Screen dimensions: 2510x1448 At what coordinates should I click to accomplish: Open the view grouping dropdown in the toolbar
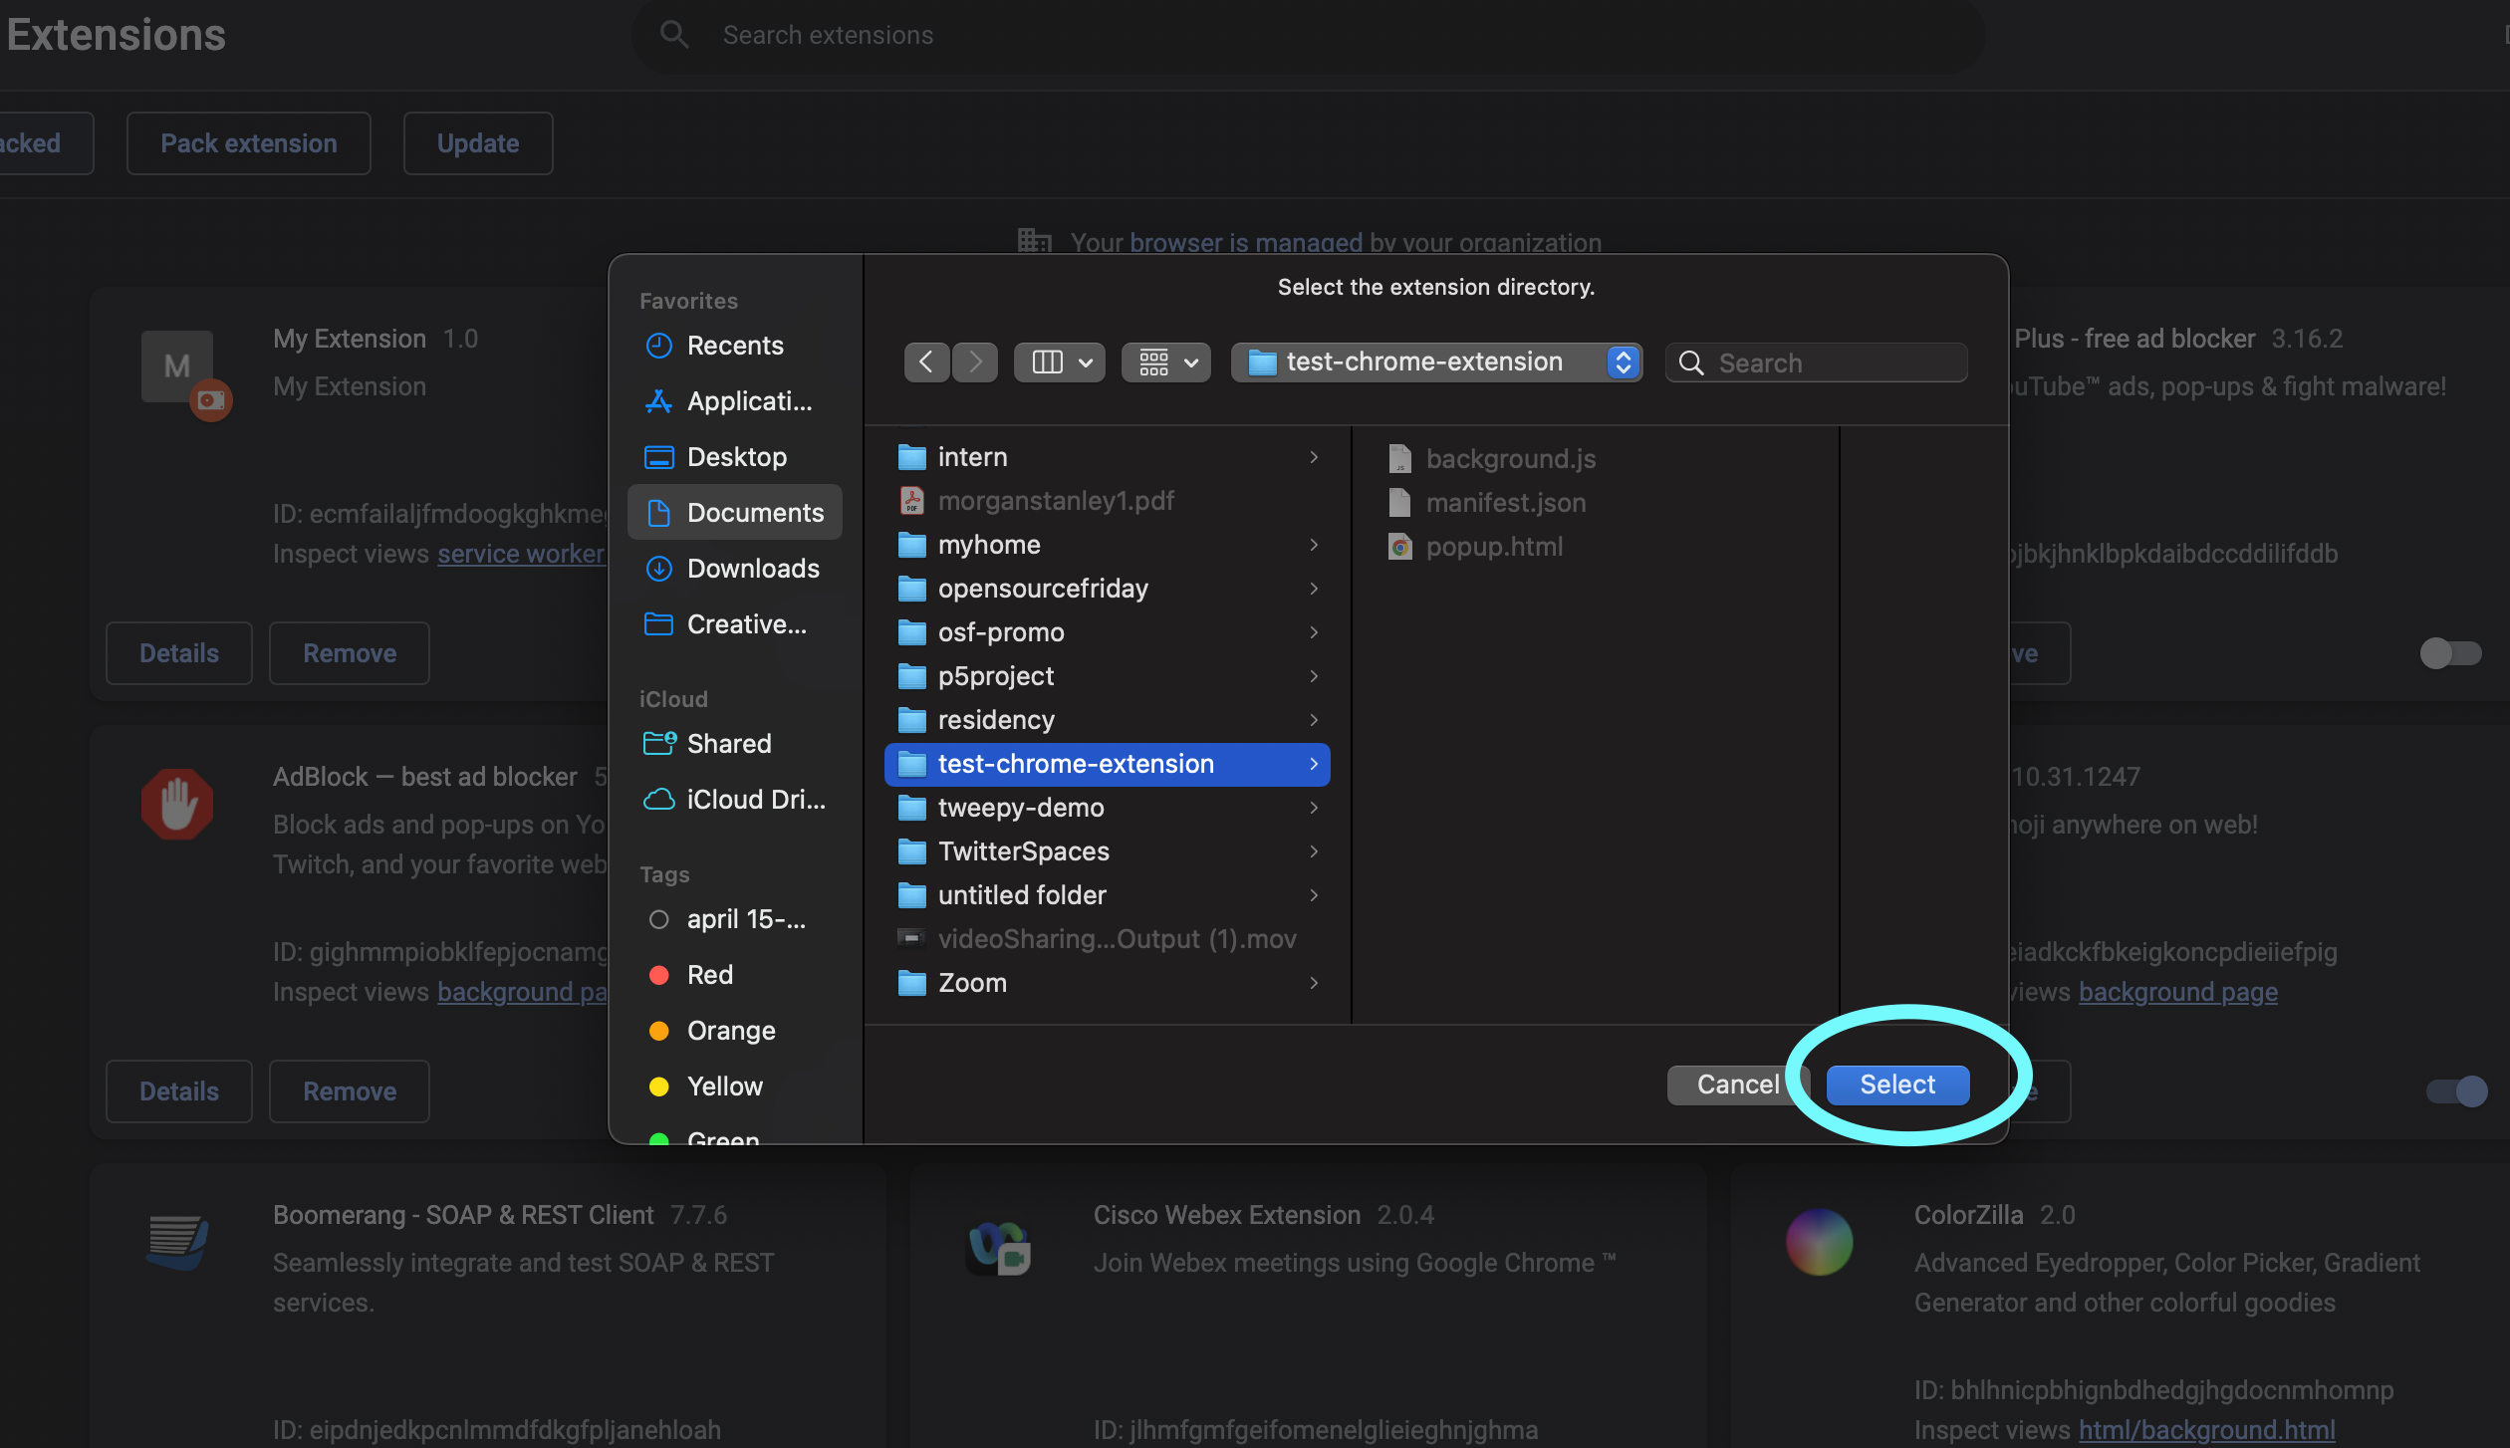(x=1165, y=362)
